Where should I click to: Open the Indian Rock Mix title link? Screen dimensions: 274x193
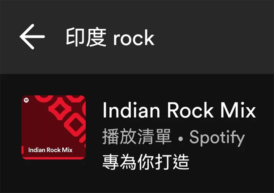click(179, 110)
